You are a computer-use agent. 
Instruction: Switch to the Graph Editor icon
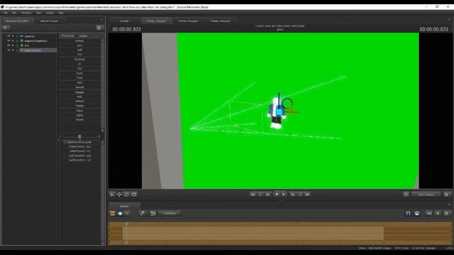point(128,213)
